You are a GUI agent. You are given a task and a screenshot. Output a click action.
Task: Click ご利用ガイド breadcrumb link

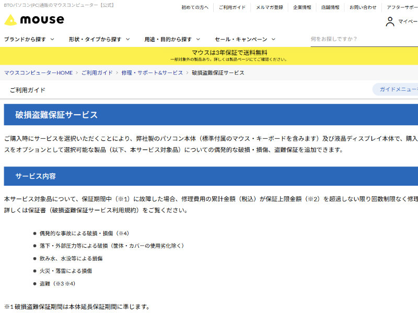[x=97, y=73]
